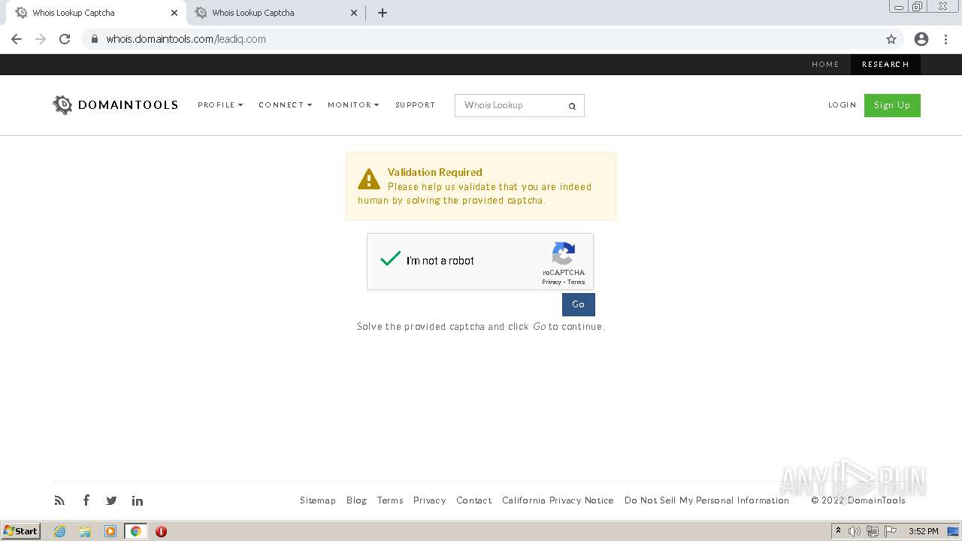Open reCAPTCHA Privacy link
Image resolution: width=962 pixels, height=541 pixels.
coord(552,283)
